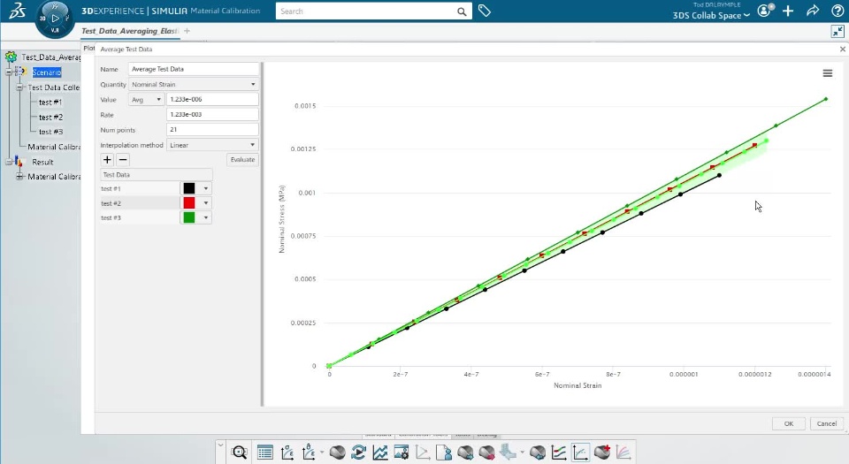This screenshot has width=849, height=464.
Task: Click the share arrow icon in top bar
Action: pyautogui.click(x=813, y=11)
